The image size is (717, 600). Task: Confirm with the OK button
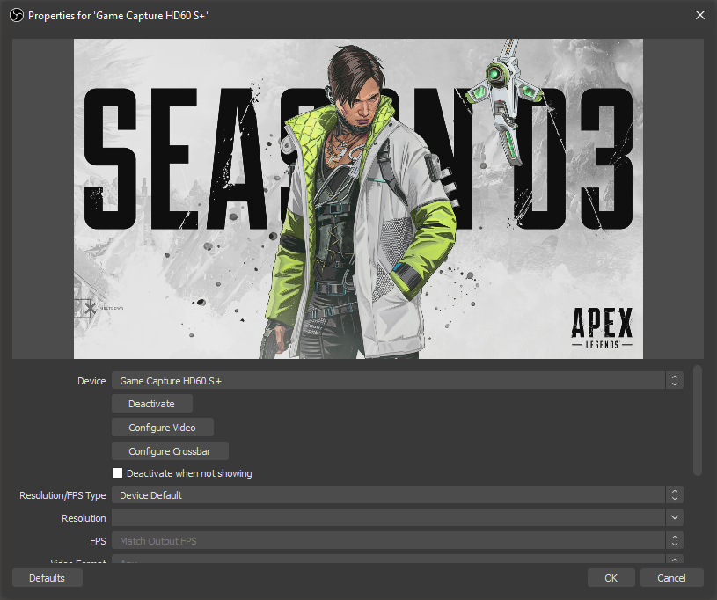tap(611, 578)
